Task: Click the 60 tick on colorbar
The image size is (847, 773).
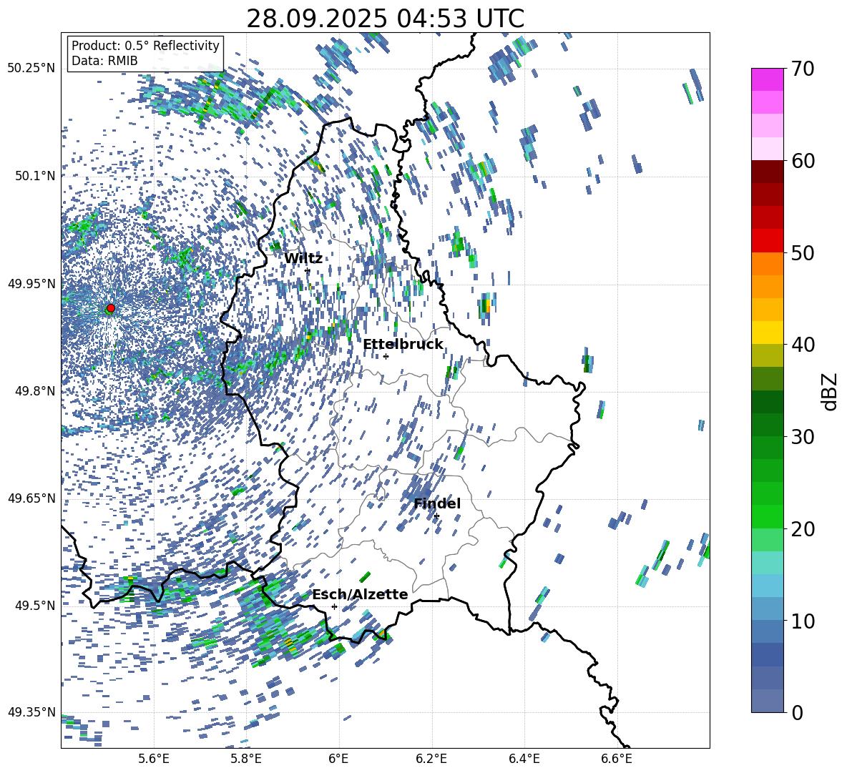Action: (802, 161)
